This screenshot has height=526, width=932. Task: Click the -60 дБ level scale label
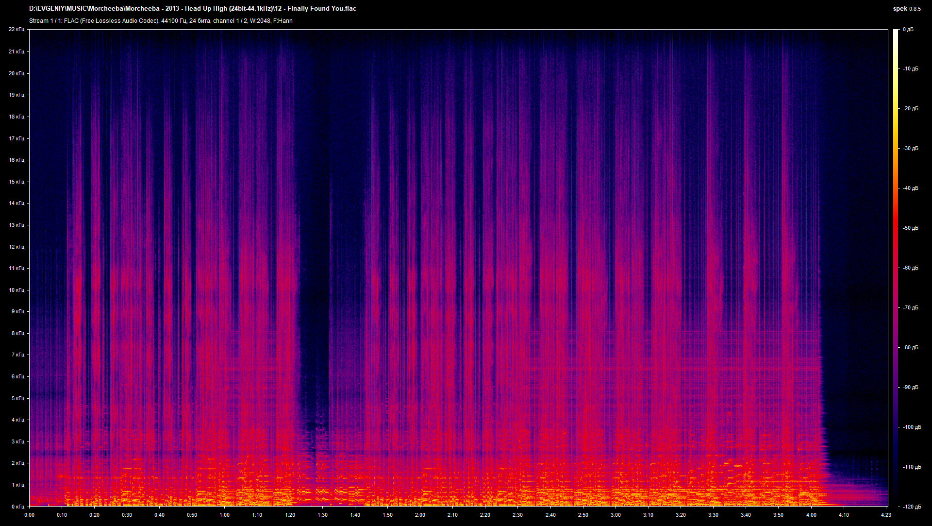click(x=911, y=268)
